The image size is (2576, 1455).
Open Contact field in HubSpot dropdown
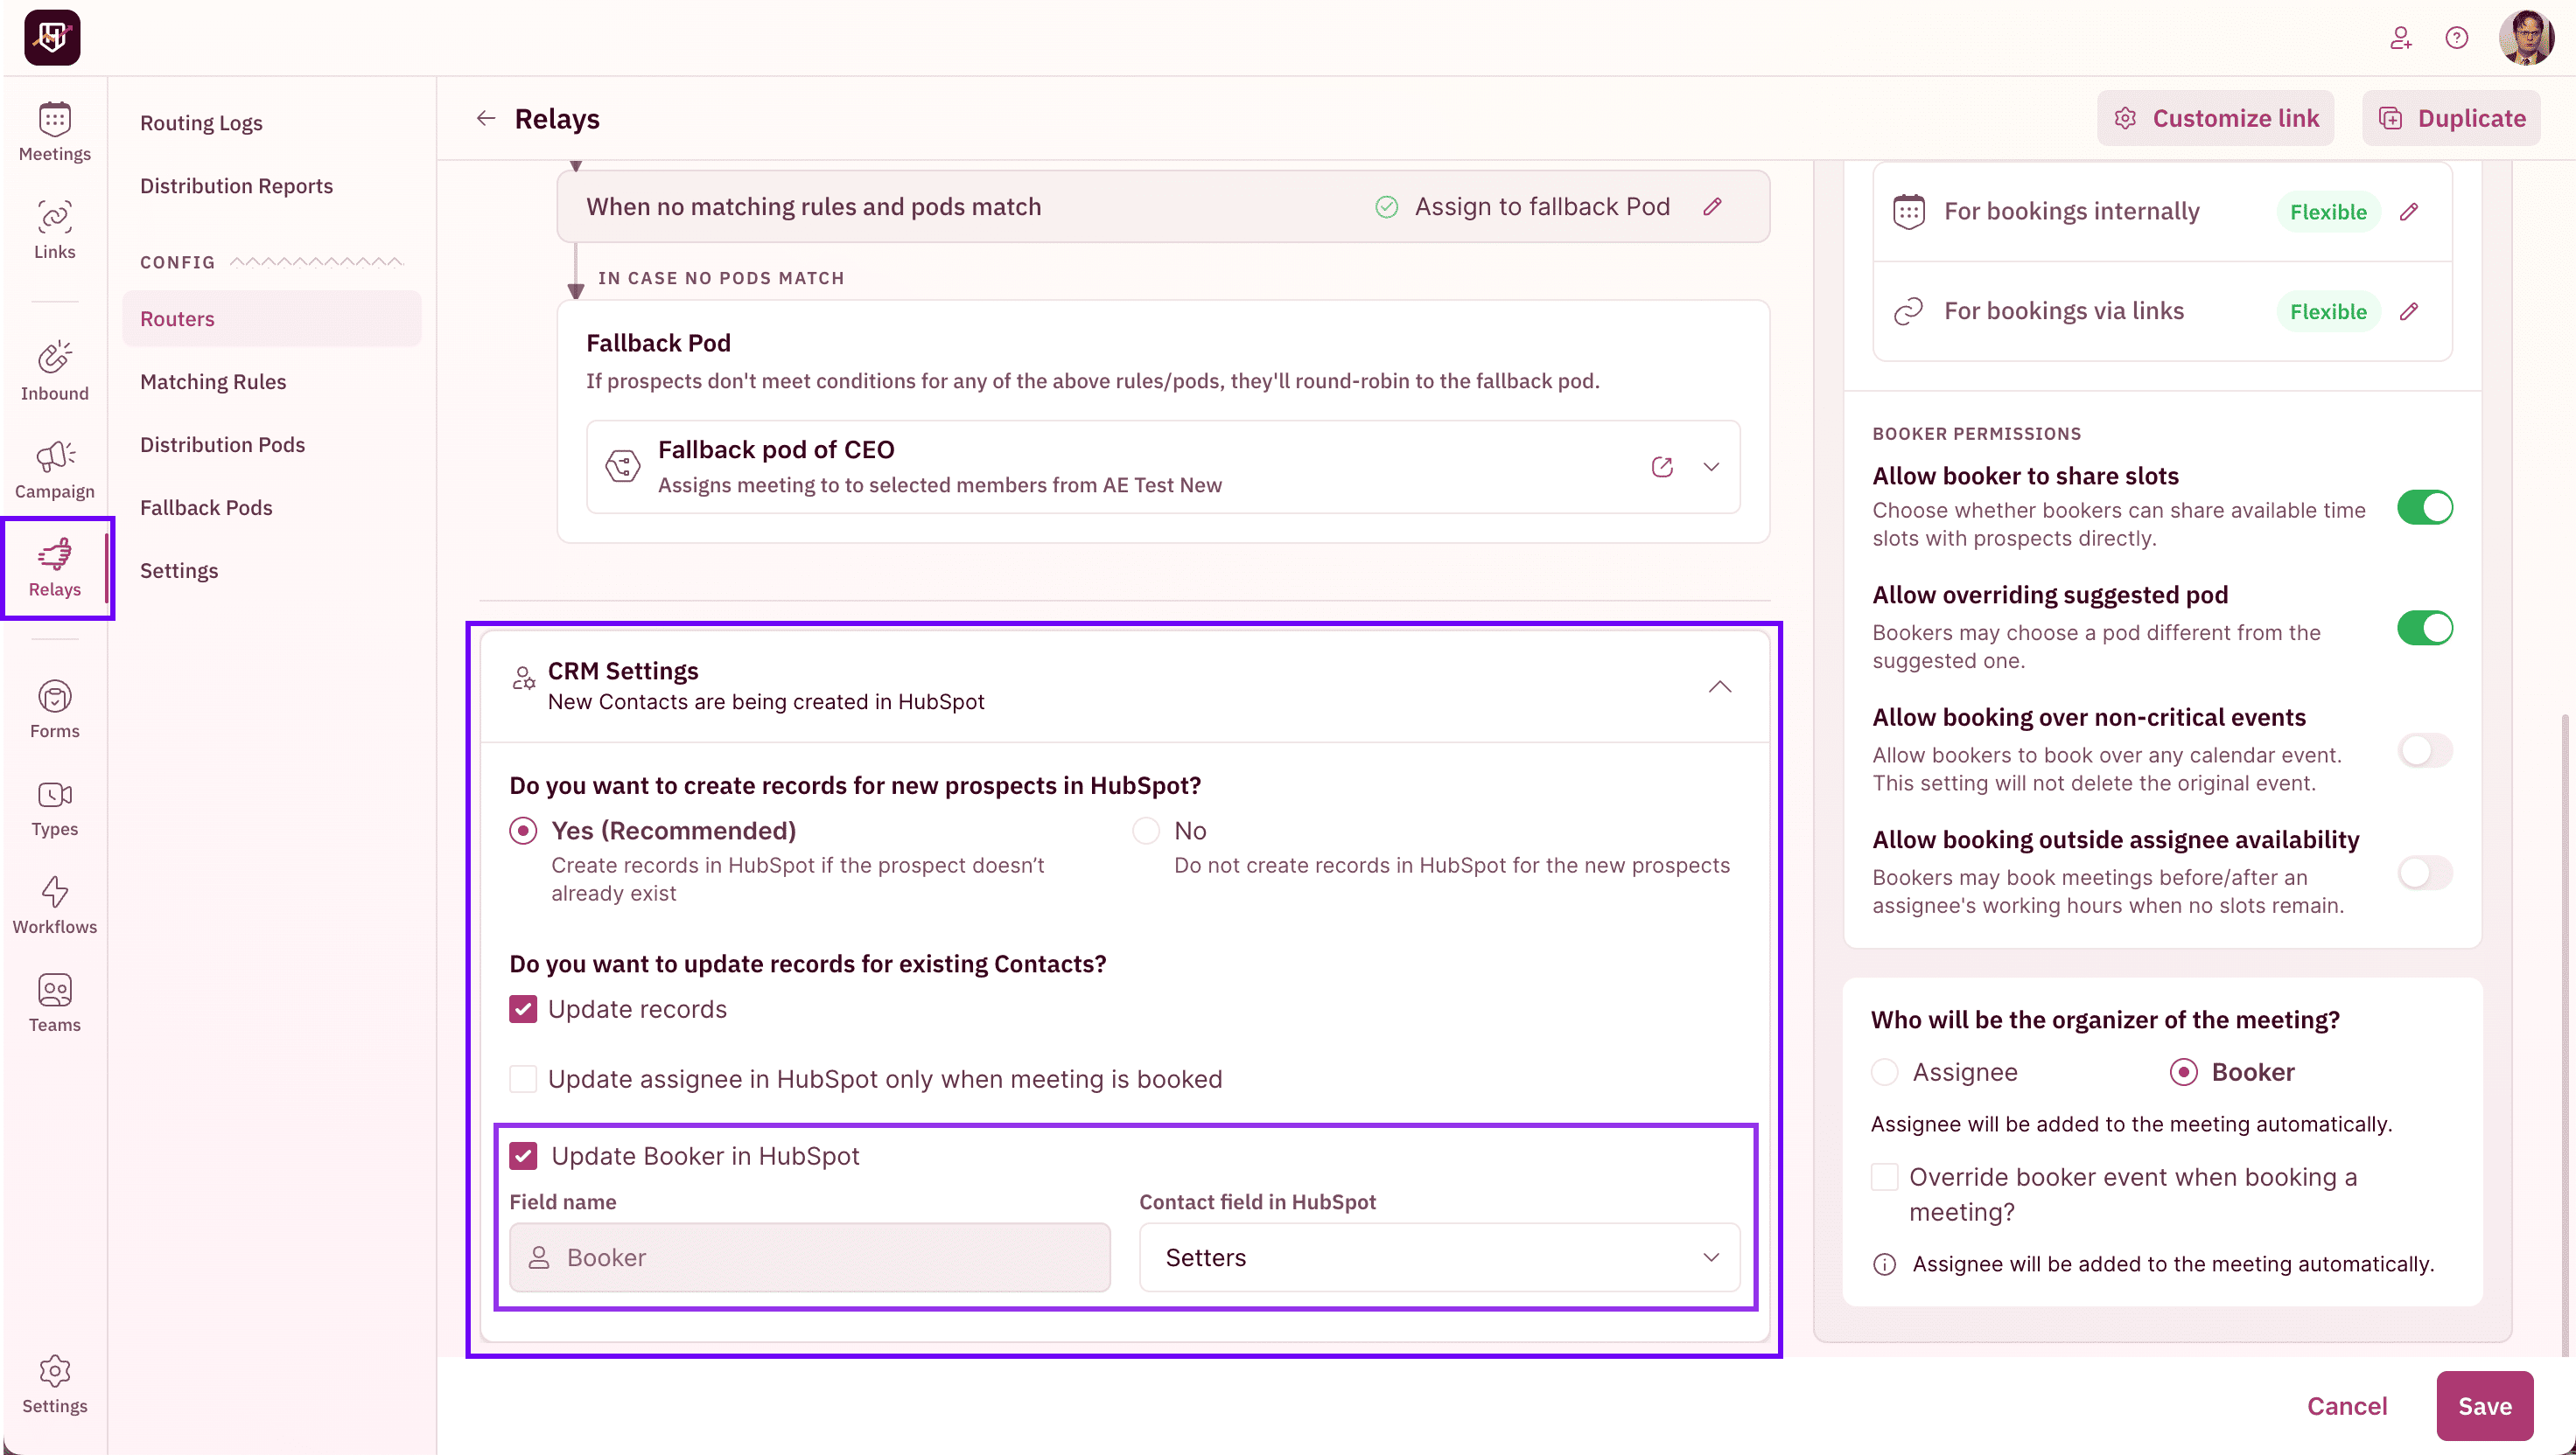(1439, 1257)
